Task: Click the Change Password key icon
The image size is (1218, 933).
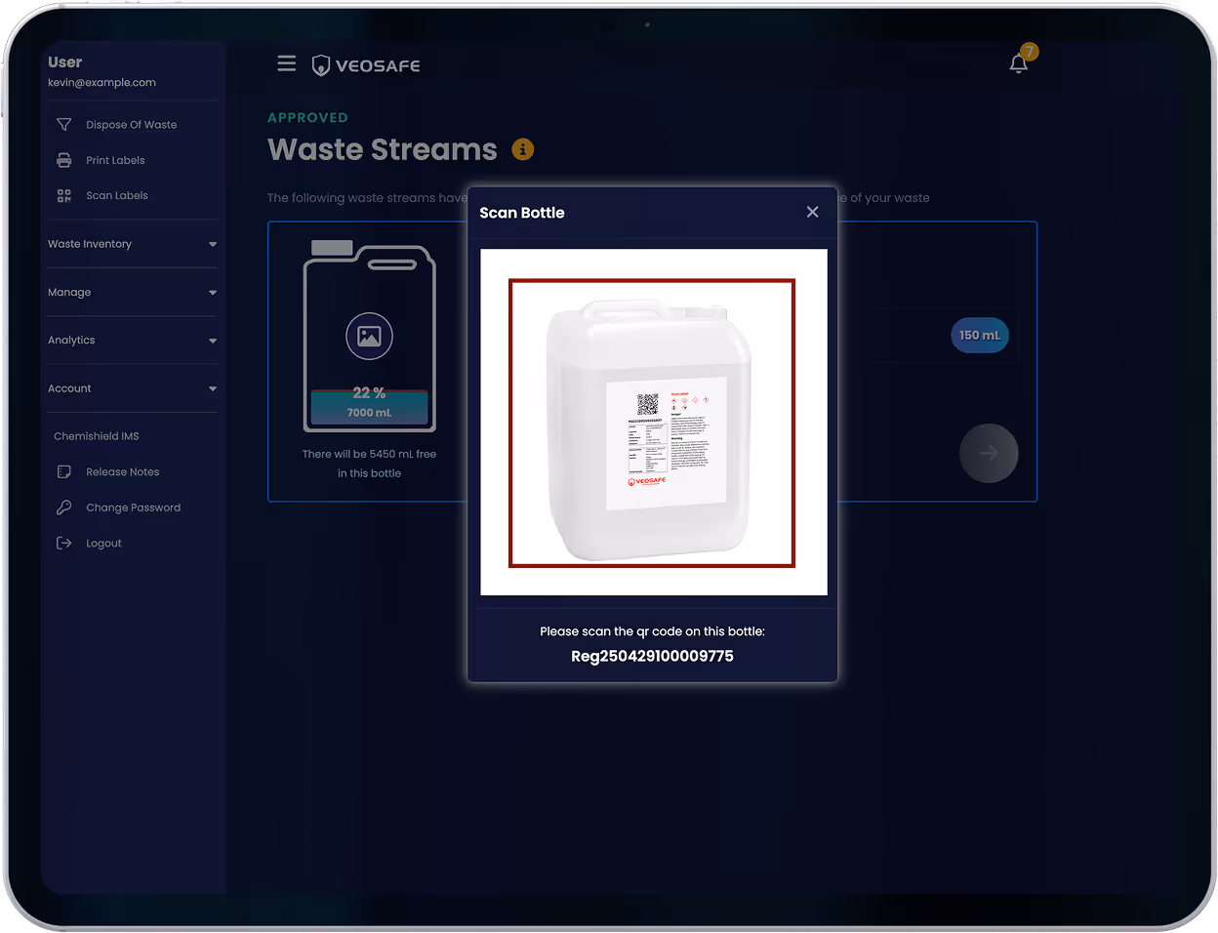Action: coord(64,507)
